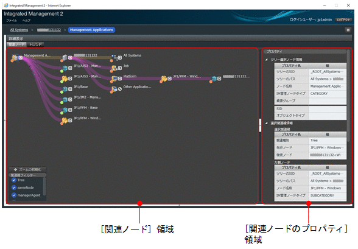Image resolution: width=358 pixels, height=249 pixels.
Task: Select the Platform node icon
Action: pos(114,79)
